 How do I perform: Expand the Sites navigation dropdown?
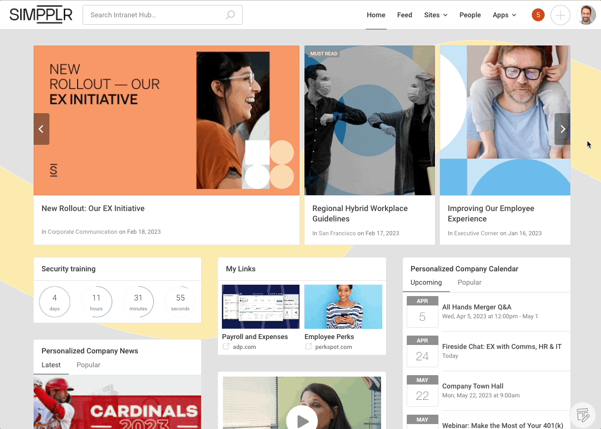click(x=435, y=15)
